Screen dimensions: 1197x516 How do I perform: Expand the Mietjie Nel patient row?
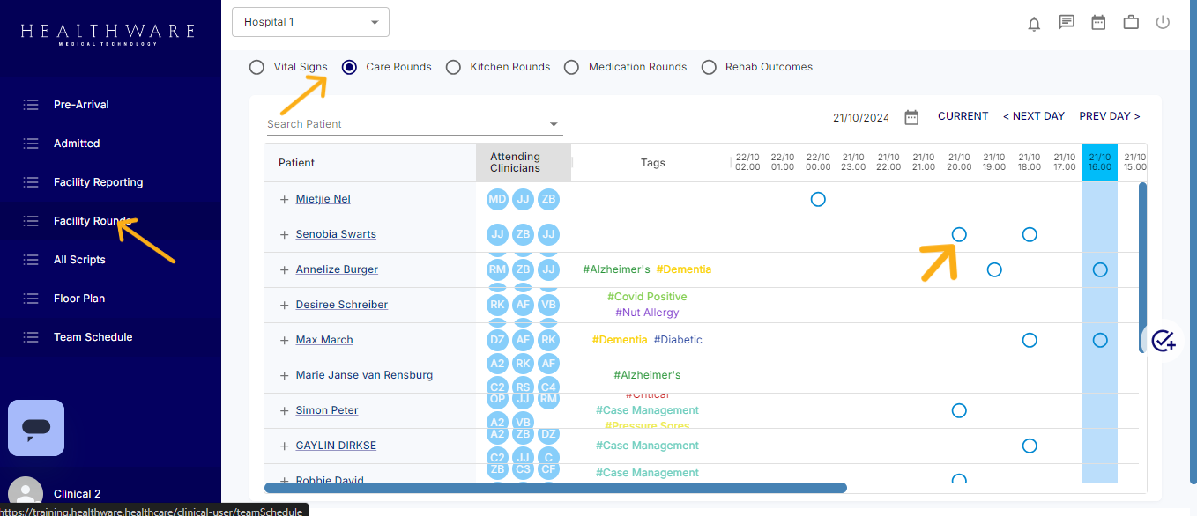(x=284, y=200)
